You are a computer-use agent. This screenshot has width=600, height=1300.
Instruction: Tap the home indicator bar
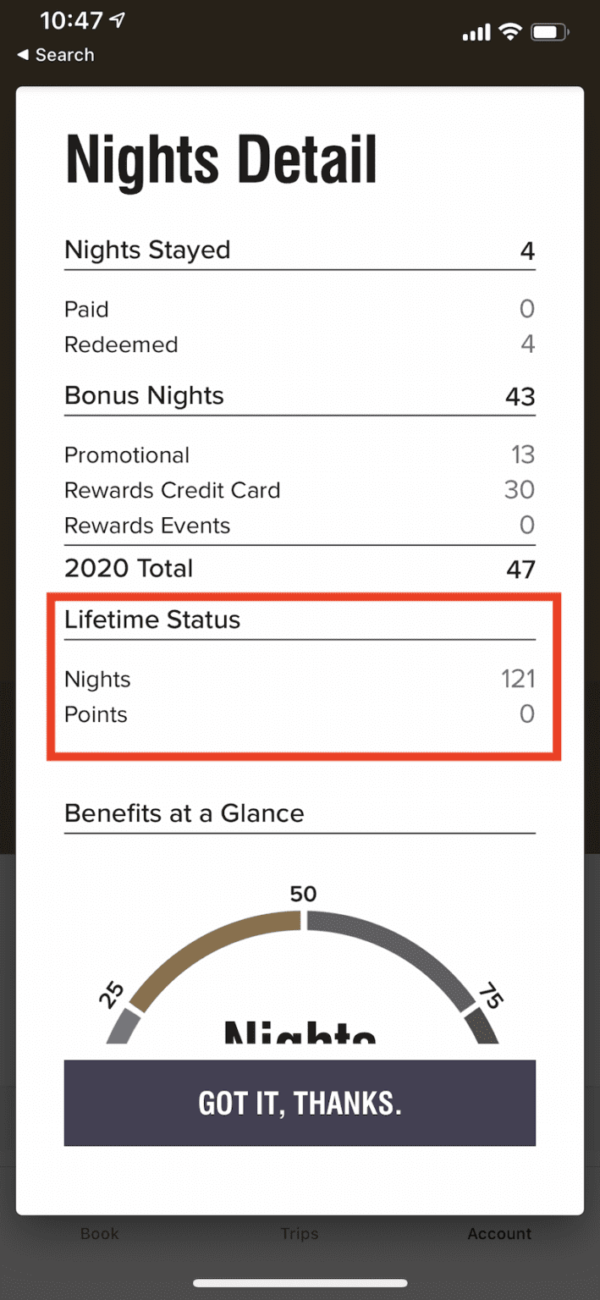(300, 1281)
